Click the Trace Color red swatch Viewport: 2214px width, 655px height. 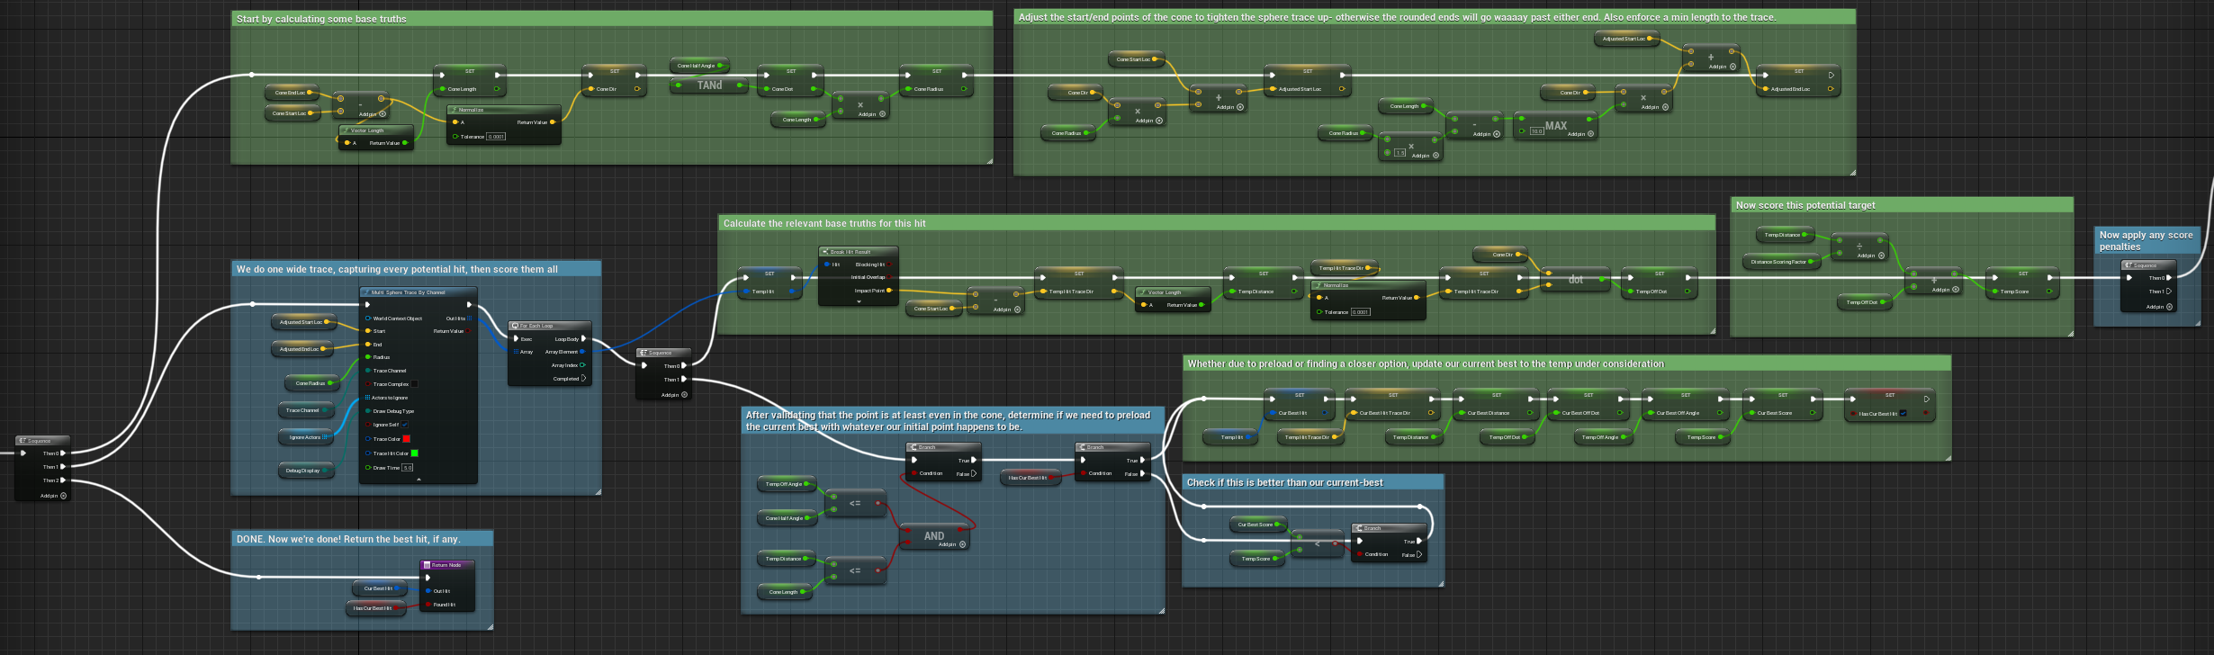tap(406, 439)
